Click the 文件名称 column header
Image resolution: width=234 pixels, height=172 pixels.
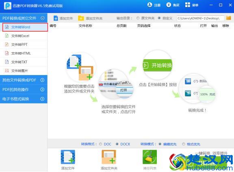(85, 26)
